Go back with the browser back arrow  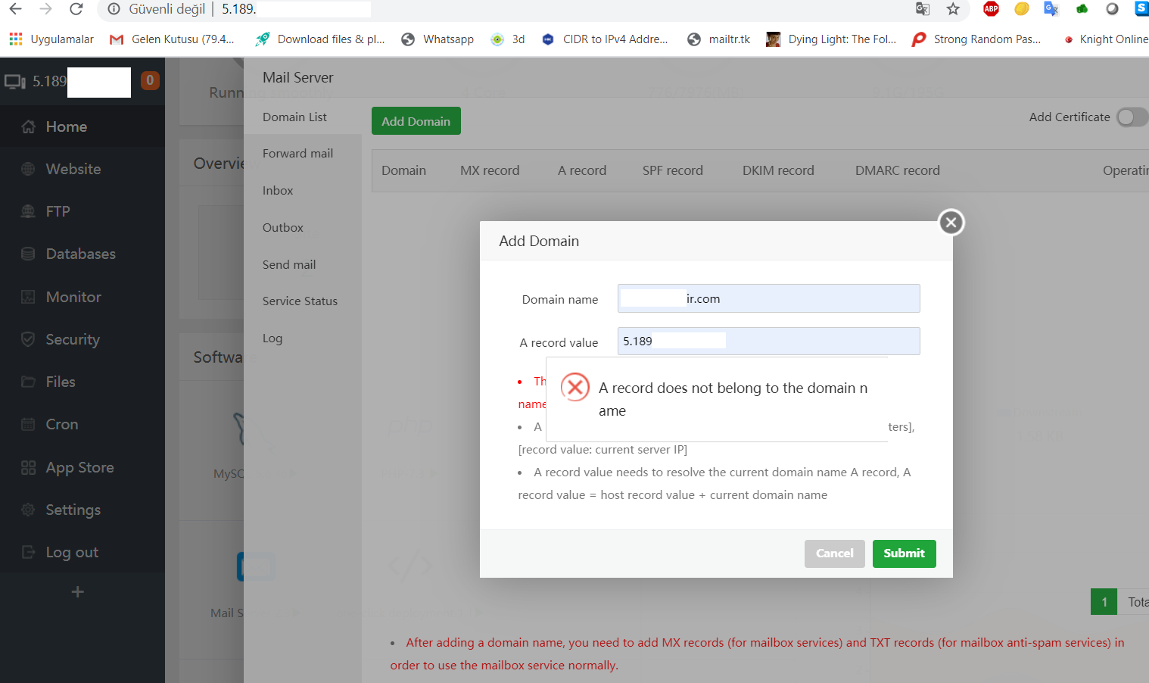tap(15, 9)
